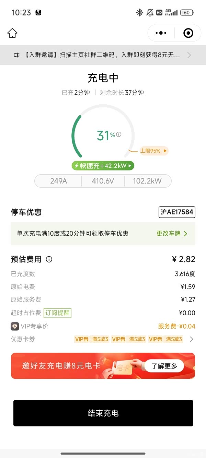Image resolution: width=206 pixels, height=458 pixels.
Task: Tap 了解更多 on the invite banner
Action: point(164,366)
